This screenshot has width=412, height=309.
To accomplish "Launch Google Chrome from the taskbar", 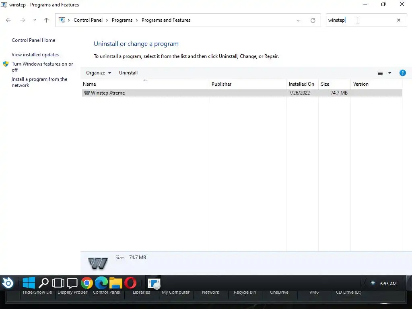I will click(x=87, y=283).
